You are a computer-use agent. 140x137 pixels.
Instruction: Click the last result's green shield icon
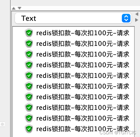tap(29, 129)
